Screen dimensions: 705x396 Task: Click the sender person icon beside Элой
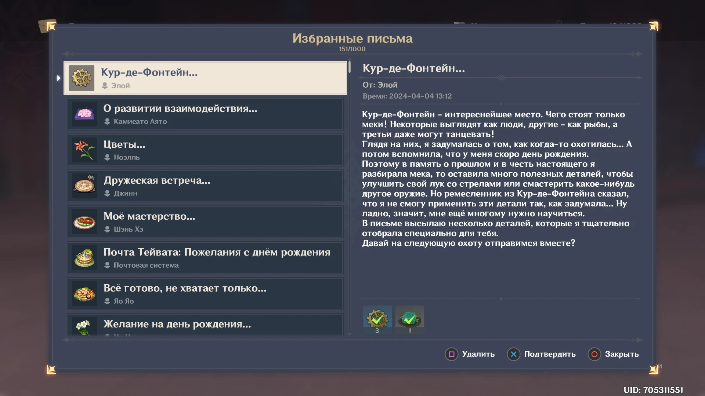coord(105,85)
